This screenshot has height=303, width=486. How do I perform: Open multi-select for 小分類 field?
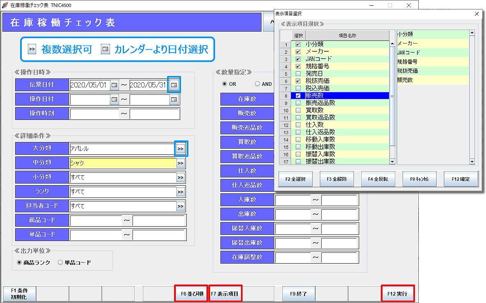click(x=181, y=177)
